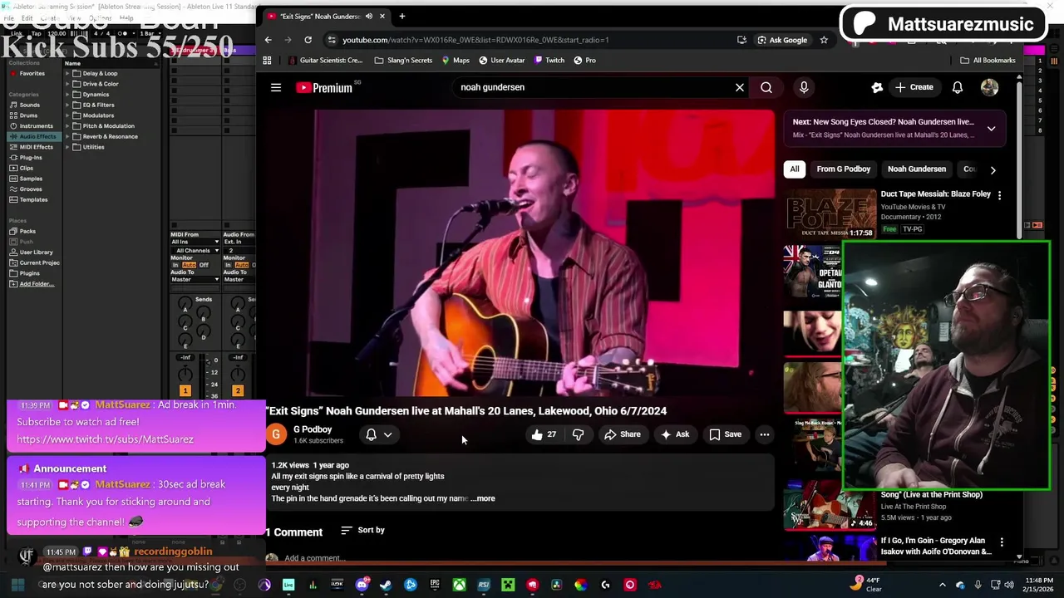Reload the YouTube page

[x=308, y=40]
